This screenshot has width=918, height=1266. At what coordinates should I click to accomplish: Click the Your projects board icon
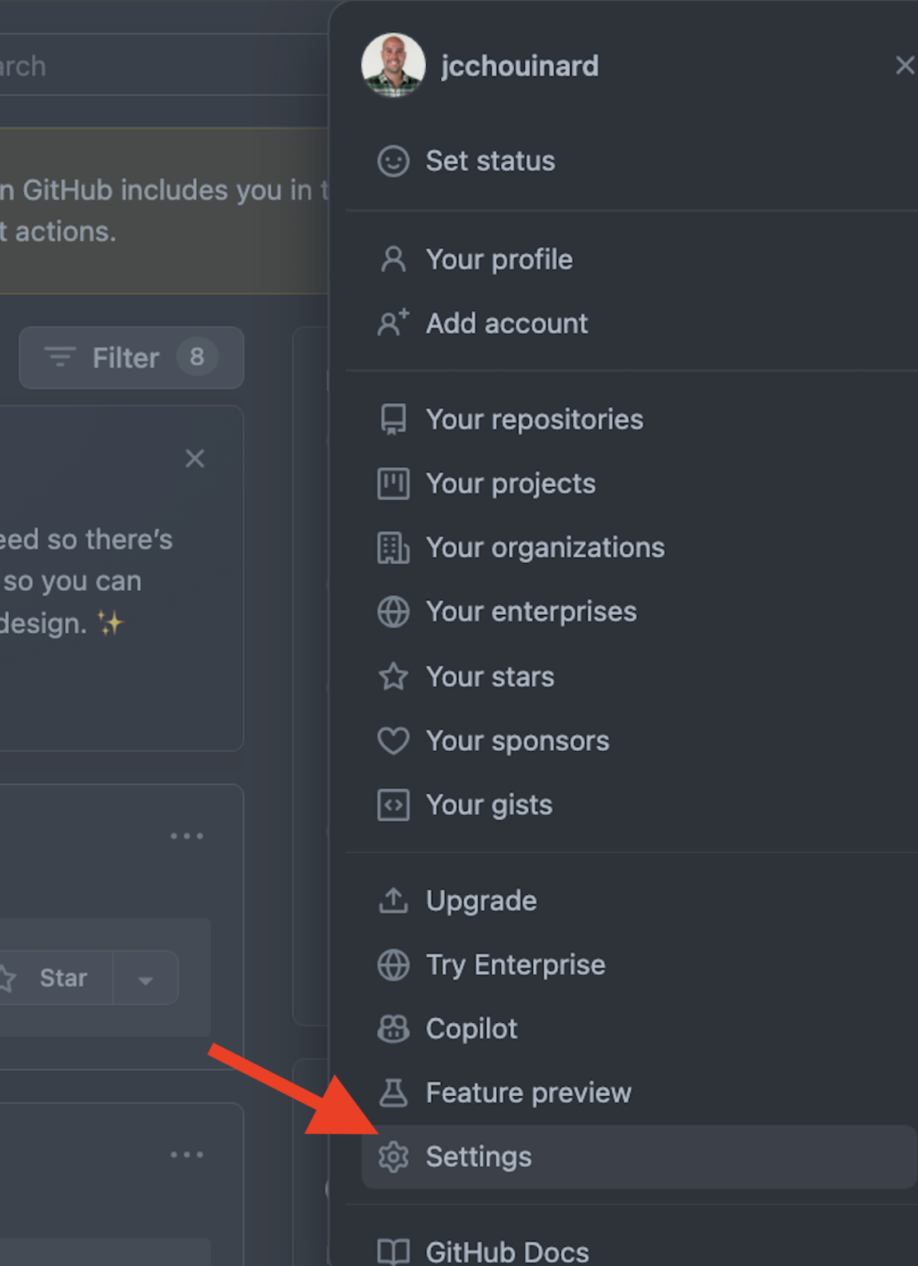click(x=394, y=484)
